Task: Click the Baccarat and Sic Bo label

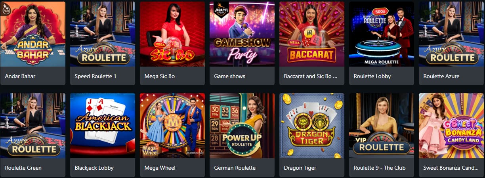Action: point(311,76)
